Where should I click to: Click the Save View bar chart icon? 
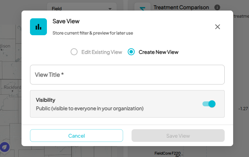38,27
